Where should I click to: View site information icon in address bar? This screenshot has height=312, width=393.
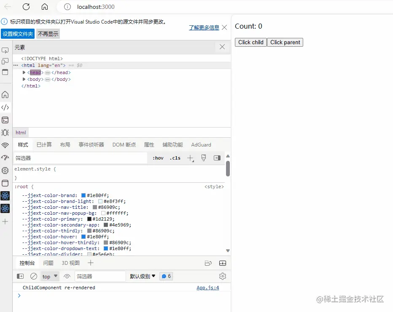67,7
